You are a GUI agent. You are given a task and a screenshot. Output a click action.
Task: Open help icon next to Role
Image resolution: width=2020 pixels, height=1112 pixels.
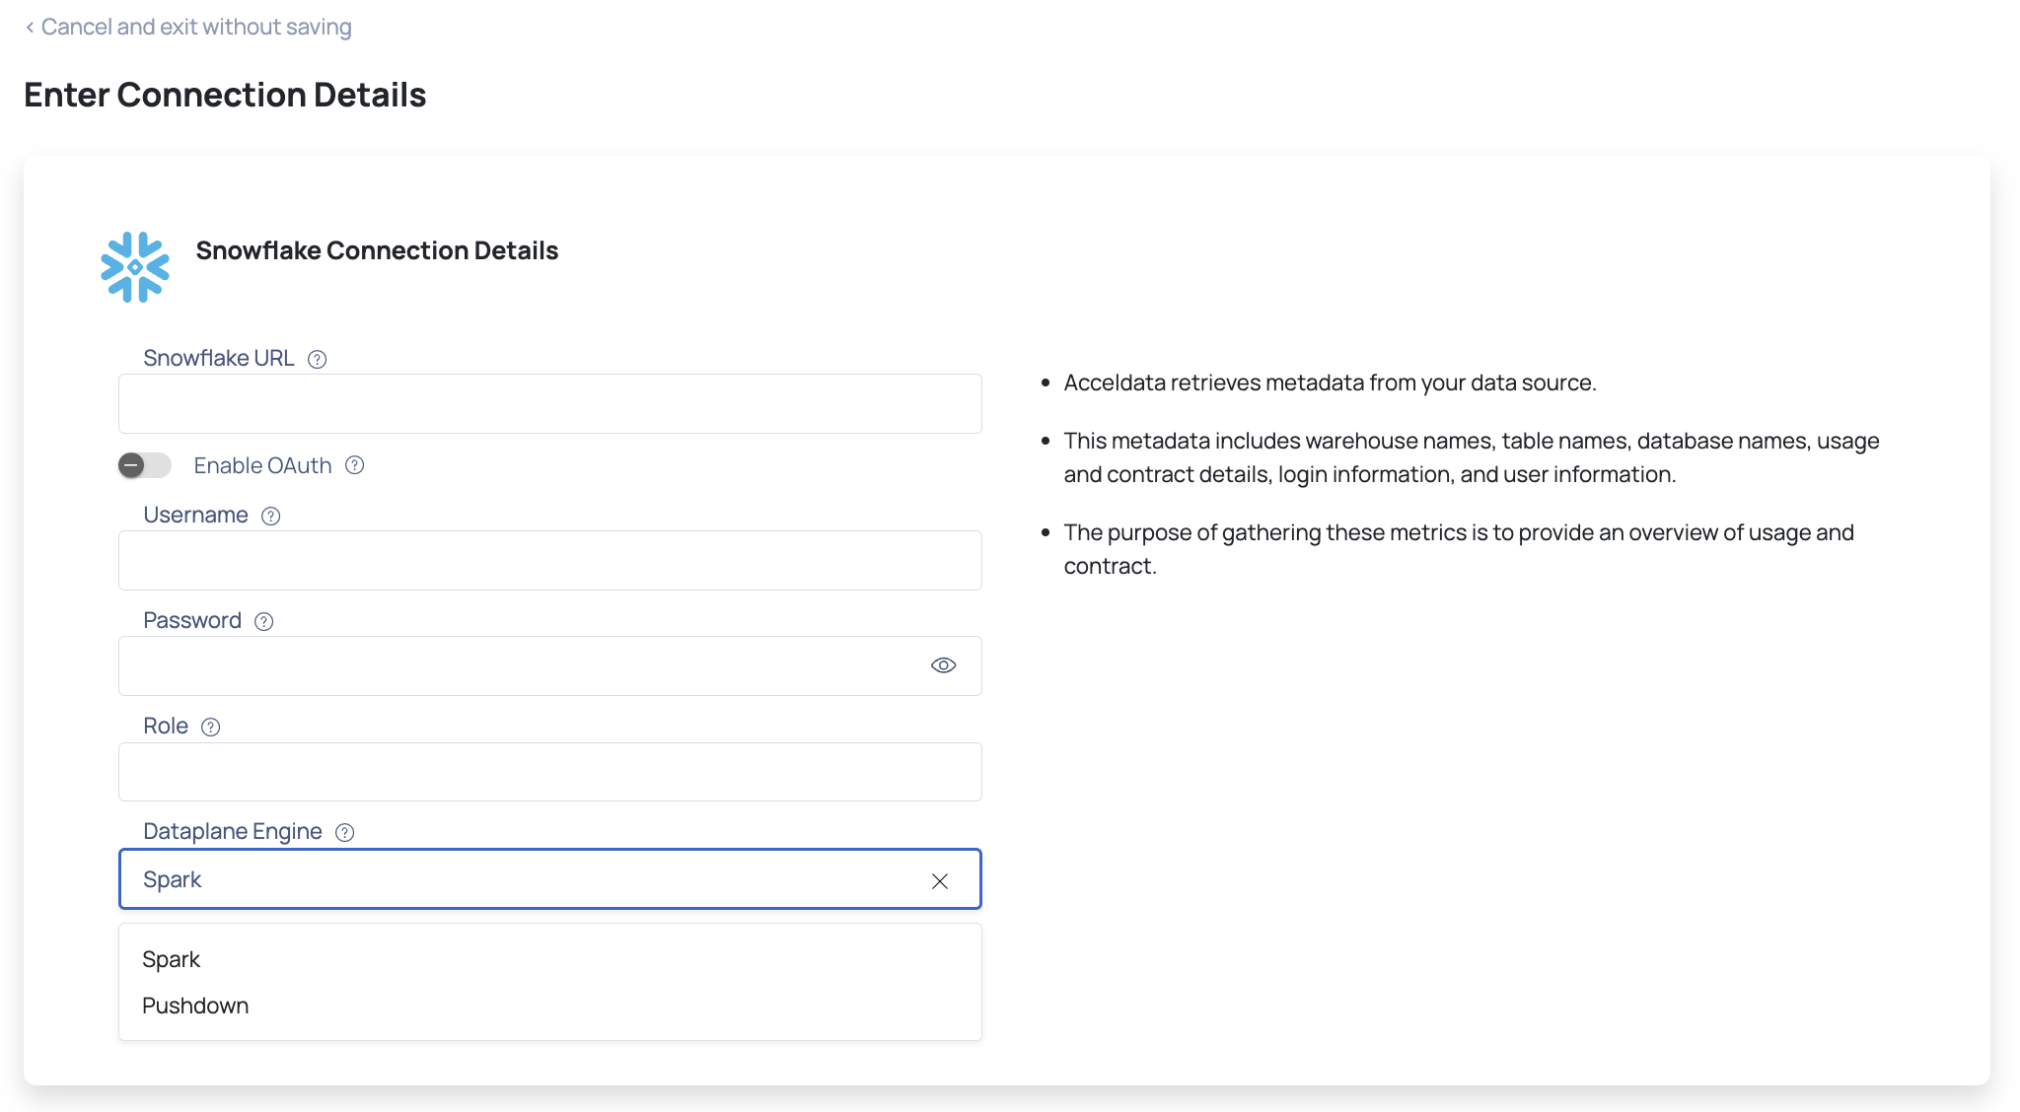[x=210, y=727]
